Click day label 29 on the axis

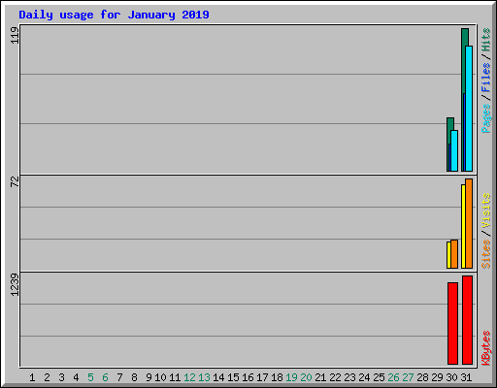pos(437,377)
